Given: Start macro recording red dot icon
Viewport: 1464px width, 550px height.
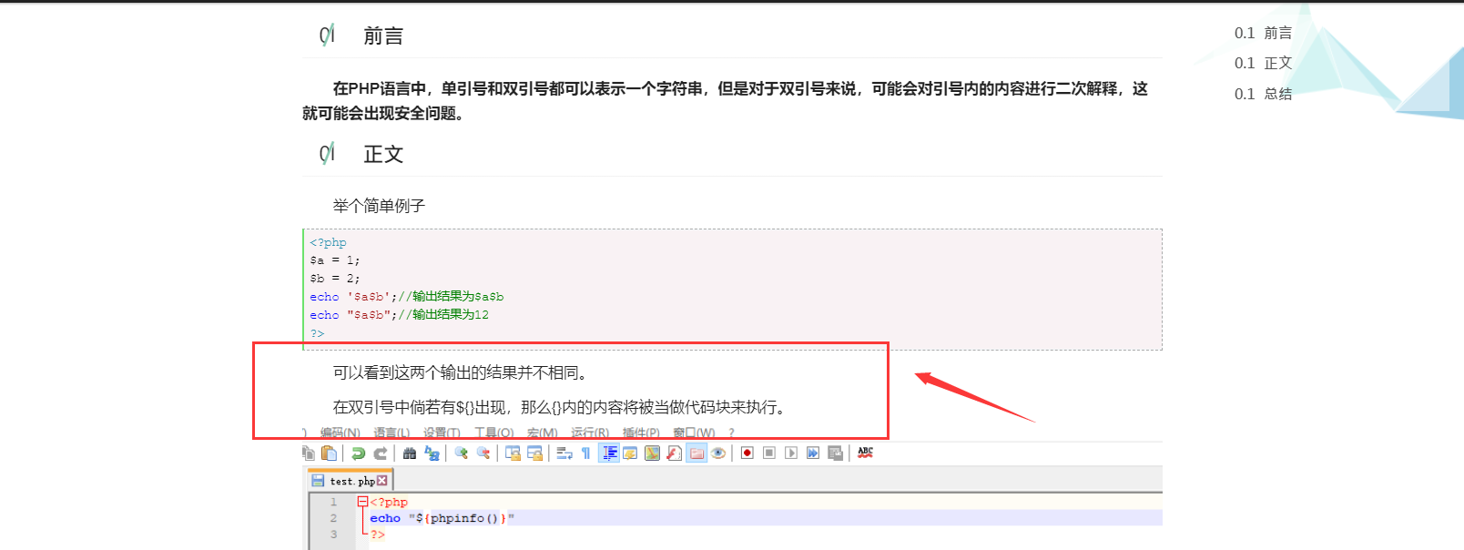Looking at the screenshot, I should click(x=747, y=453).
